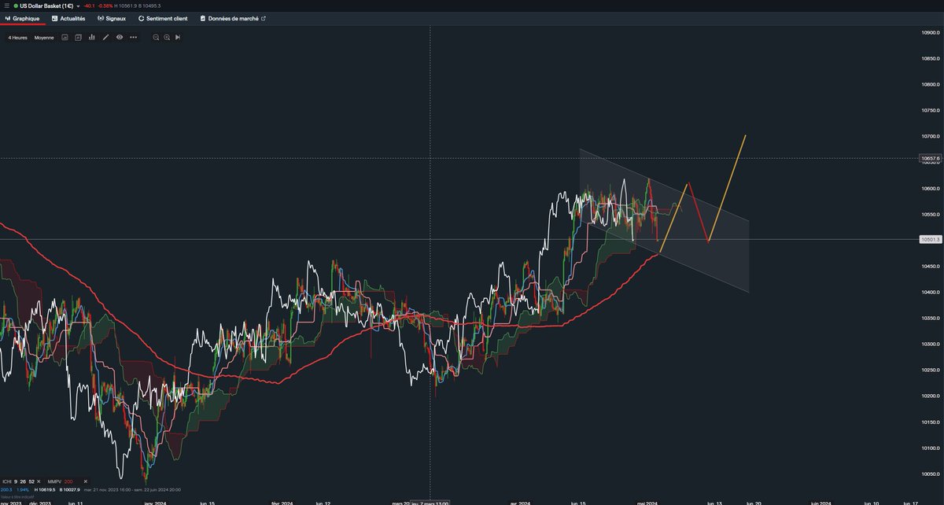Switch to the Graphique tab
Image resolution: width=944 pixels, height=505 pixels.
point(22,18)
